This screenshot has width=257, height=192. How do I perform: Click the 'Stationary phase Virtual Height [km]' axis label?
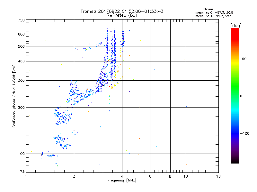(14, 96)
